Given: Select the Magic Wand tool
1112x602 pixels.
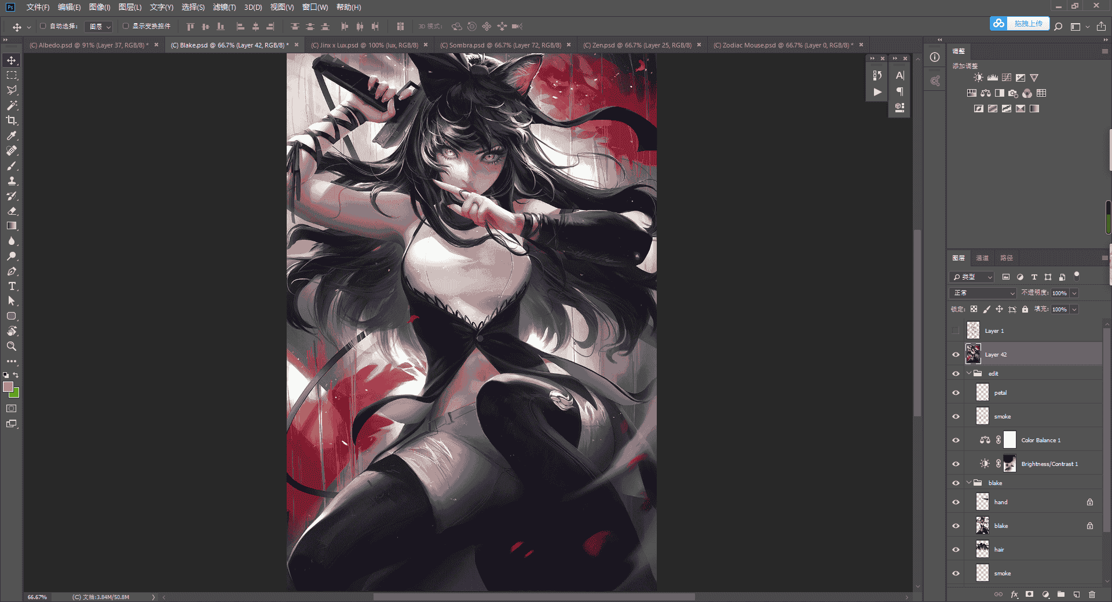Looking at the screenshot, I should [x=12, y=105].
